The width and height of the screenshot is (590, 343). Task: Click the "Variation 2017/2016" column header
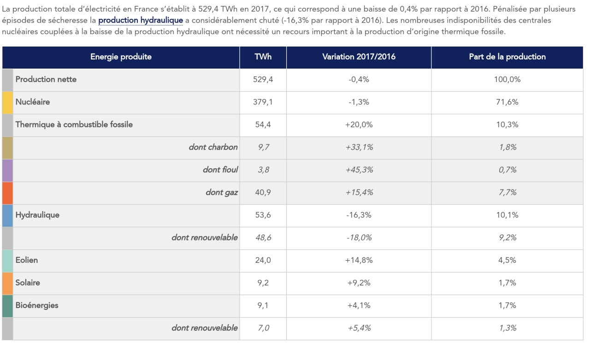pos(359,57)
